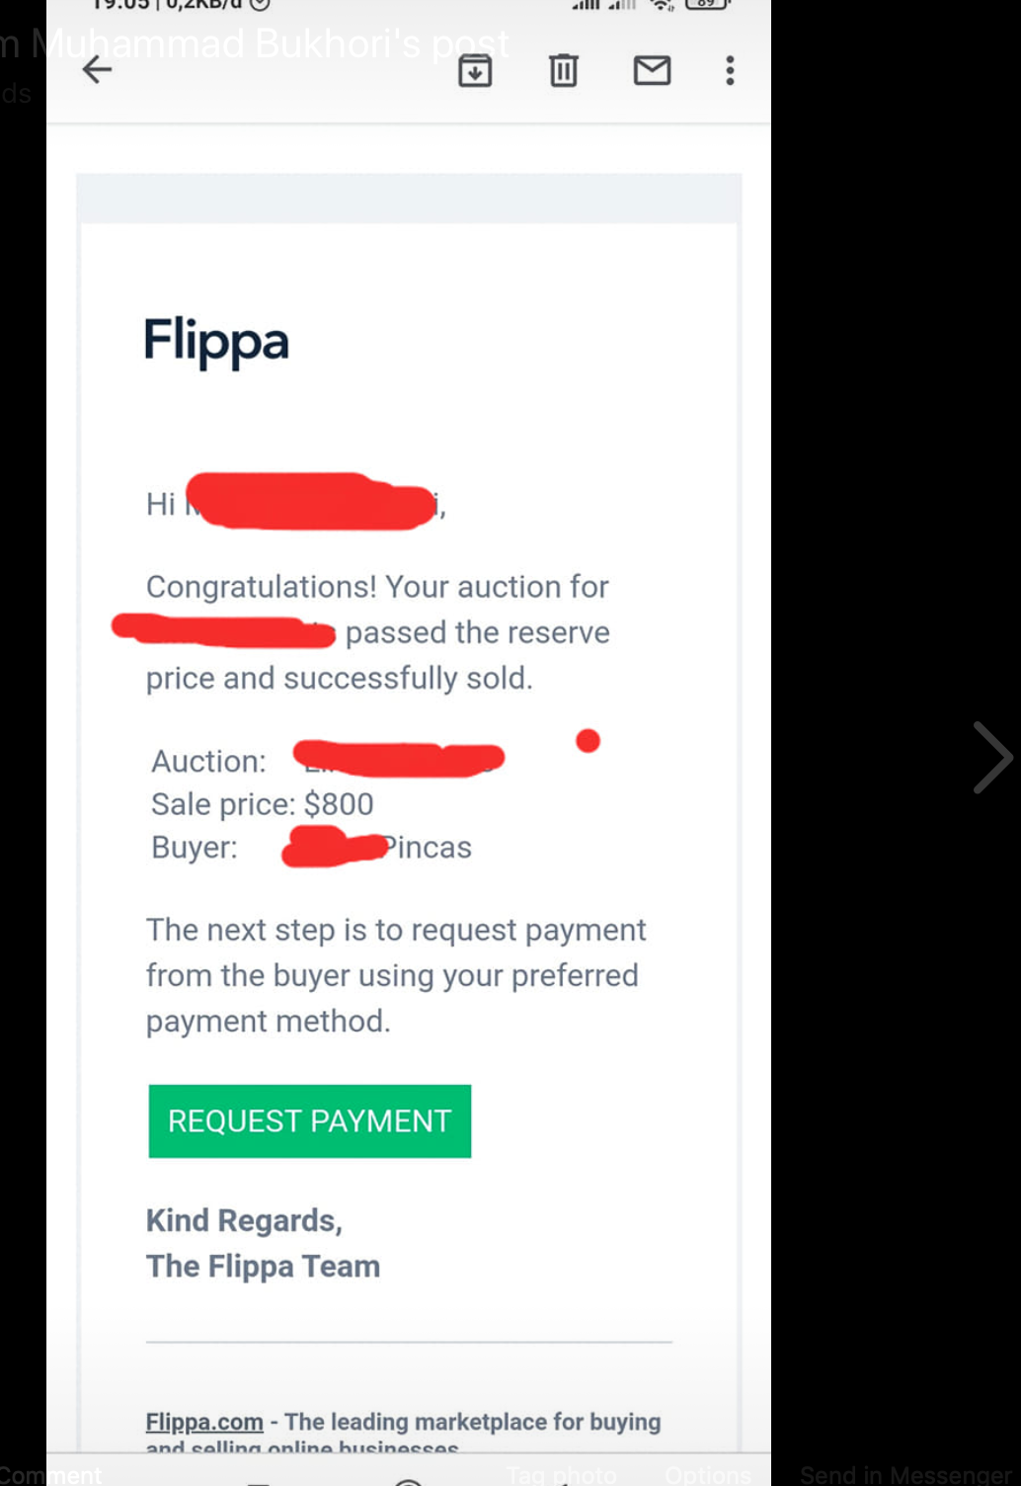Open the three-dot more options menu
The height and width of the screenshot is (1486, 1021).
(x=730, y=70)
